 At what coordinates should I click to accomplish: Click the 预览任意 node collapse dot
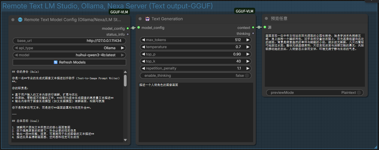coord(266,18)
